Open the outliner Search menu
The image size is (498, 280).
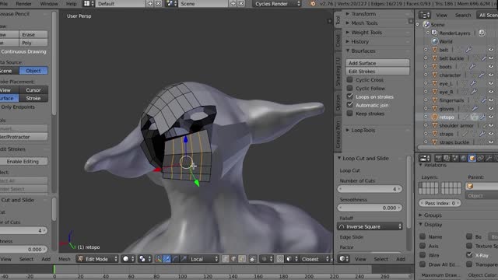pyautogui.click(x=463, y=15)
